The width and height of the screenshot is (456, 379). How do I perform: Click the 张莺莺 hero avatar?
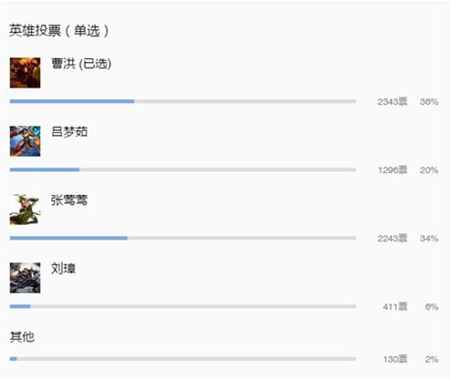[25, 210]
